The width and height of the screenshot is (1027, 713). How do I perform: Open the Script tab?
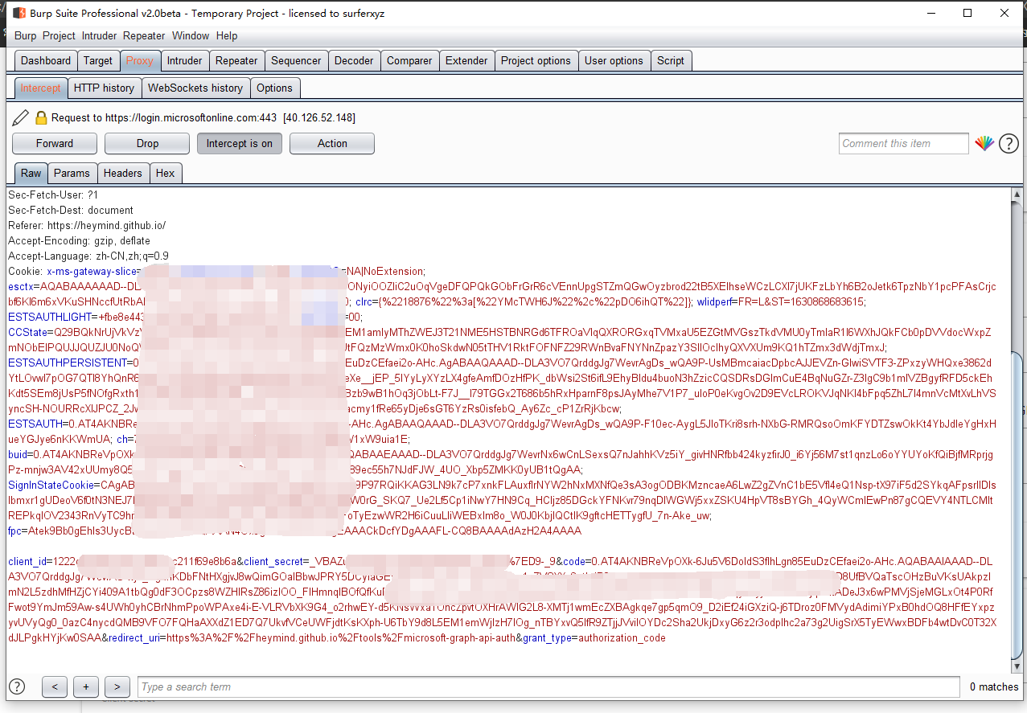[671, 60]
